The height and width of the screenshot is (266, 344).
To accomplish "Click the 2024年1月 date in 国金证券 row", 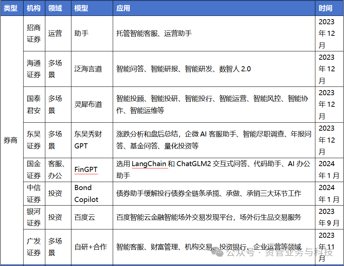I will coord(330,170).
